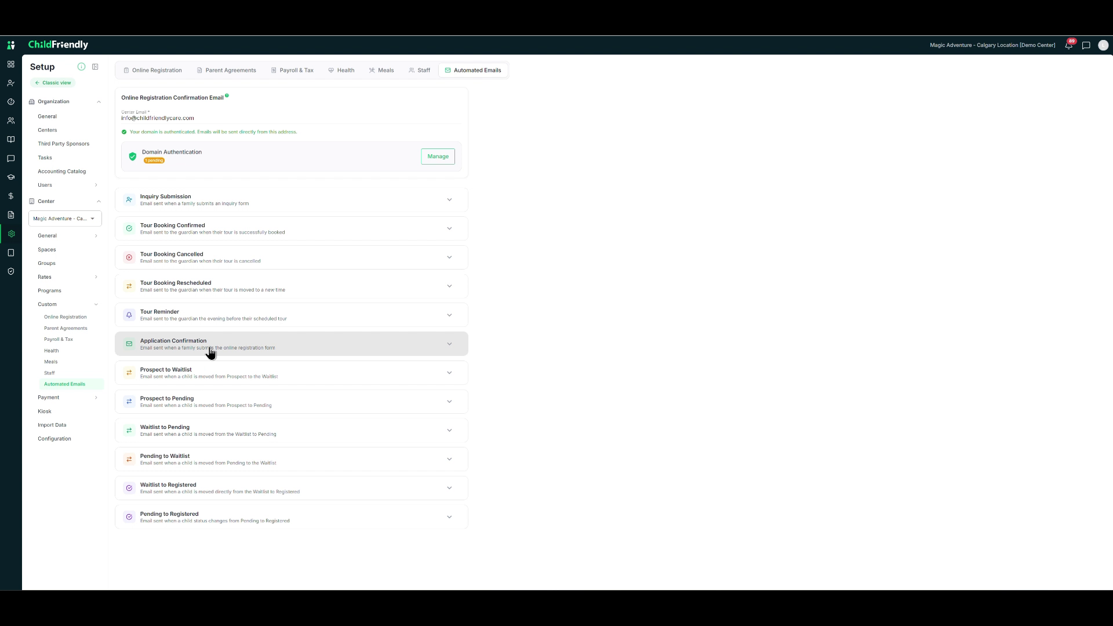The width and height of the screenshot is (1113, 626).
Task: Click the Center Email input field
Action: point(291,118)
